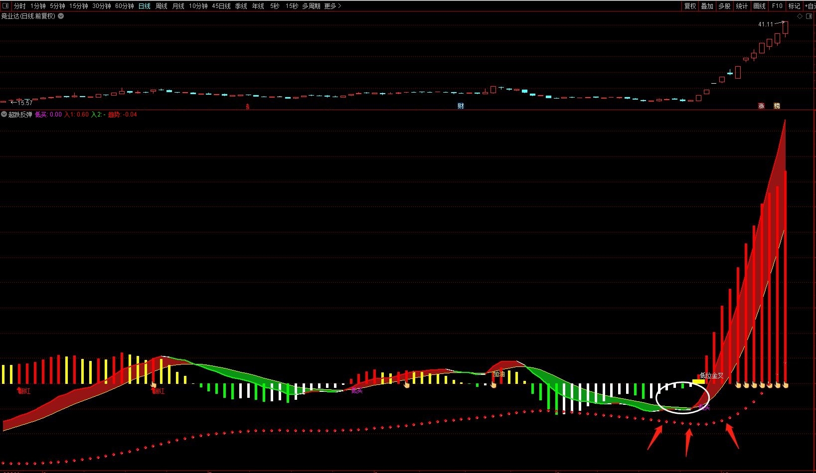Click the 叠加 overlay button

(x=707, y=6)
